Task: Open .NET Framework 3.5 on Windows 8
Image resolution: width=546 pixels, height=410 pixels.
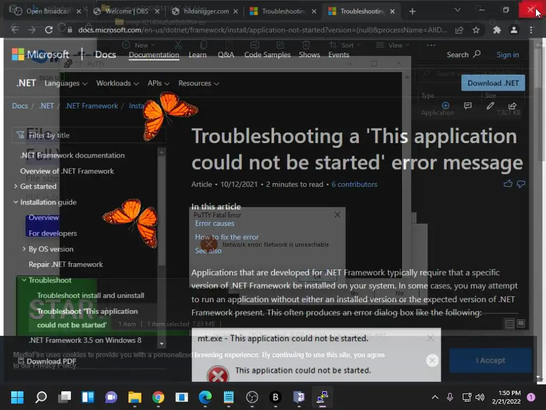Action: pos(85,340)
